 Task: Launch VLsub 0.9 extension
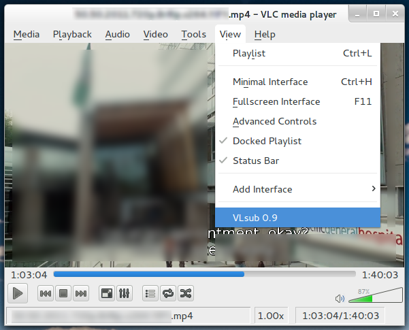[x=255, y=218]
